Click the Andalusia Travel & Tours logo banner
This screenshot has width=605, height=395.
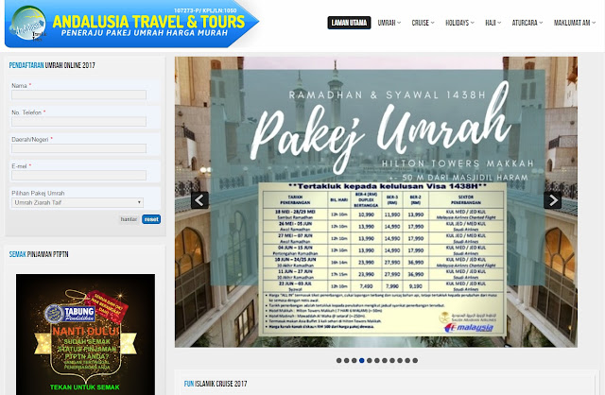point(131,24)
